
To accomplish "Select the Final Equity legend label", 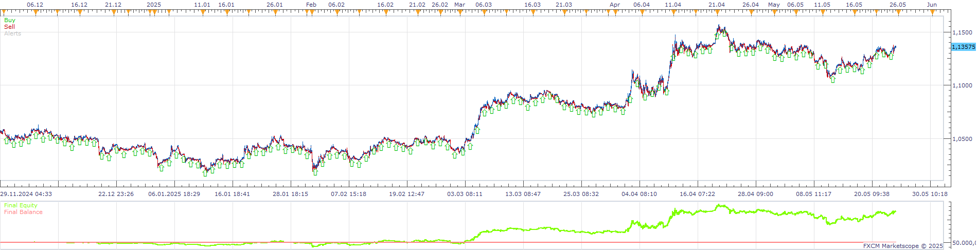I will (21, 205).
